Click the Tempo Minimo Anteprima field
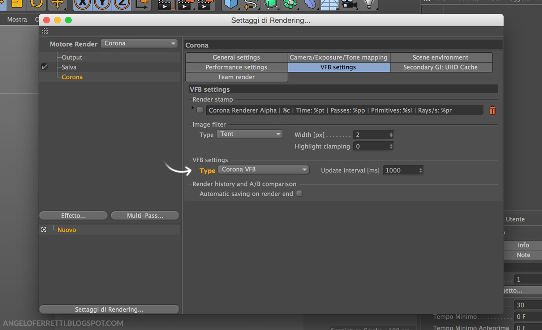Screen dimensions: 542x330 528,327
